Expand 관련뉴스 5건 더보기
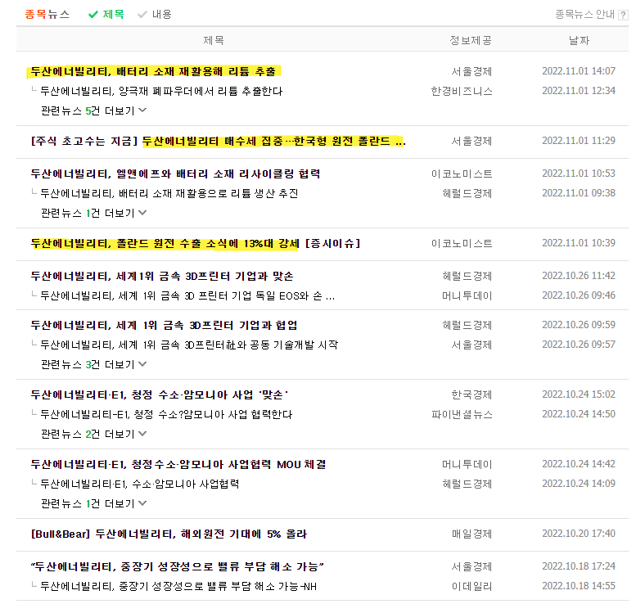Viewport: 636px width, 604px height. click(x=93, y=110)
